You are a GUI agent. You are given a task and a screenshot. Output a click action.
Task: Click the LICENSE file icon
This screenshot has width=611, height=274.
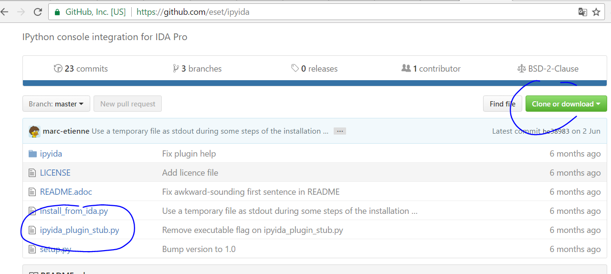[32, 173]
